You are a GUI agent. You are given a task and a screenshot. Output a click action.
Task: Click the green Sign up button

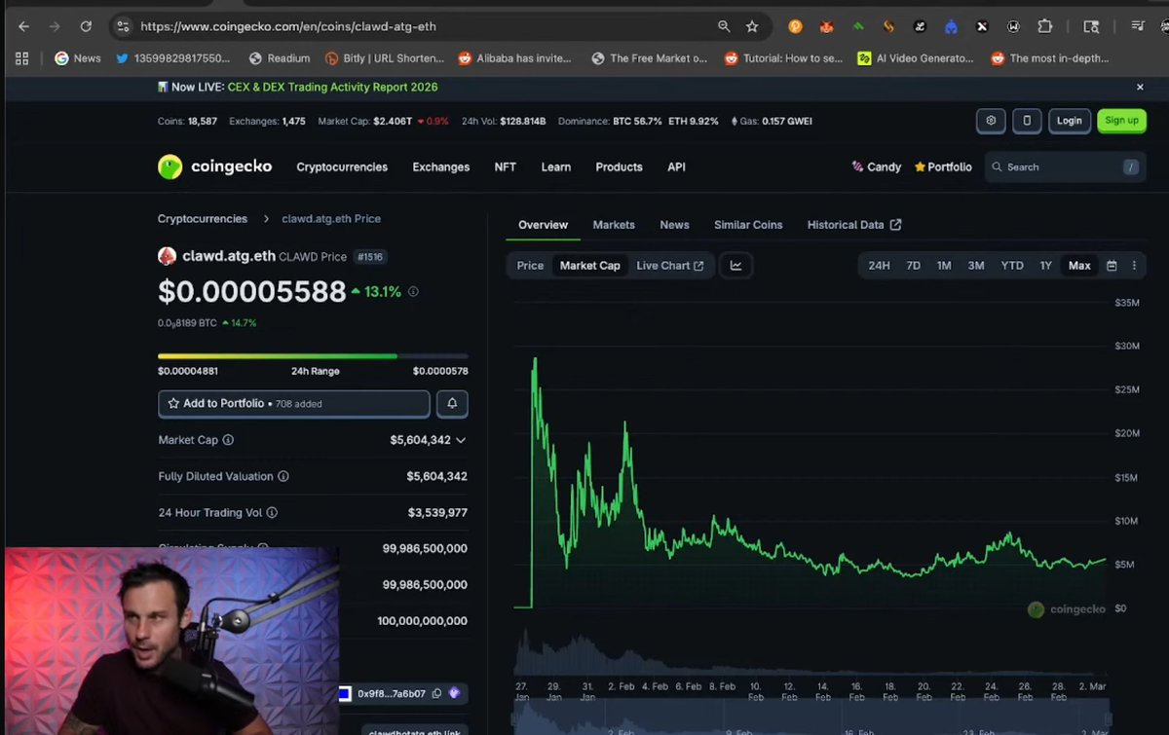coord(1121,121)
